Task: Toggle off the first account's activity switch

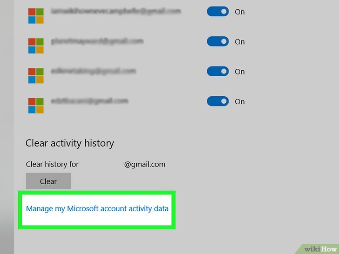Action: (218, 12)
